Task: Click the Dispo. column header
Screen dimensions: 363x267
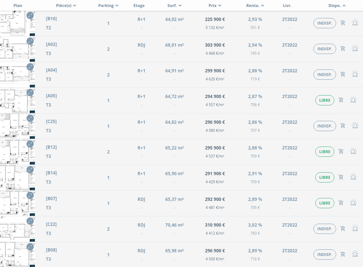Action: point(337,6)
